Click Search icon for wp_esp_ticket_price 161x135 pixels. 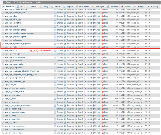(x=76, y=54)
